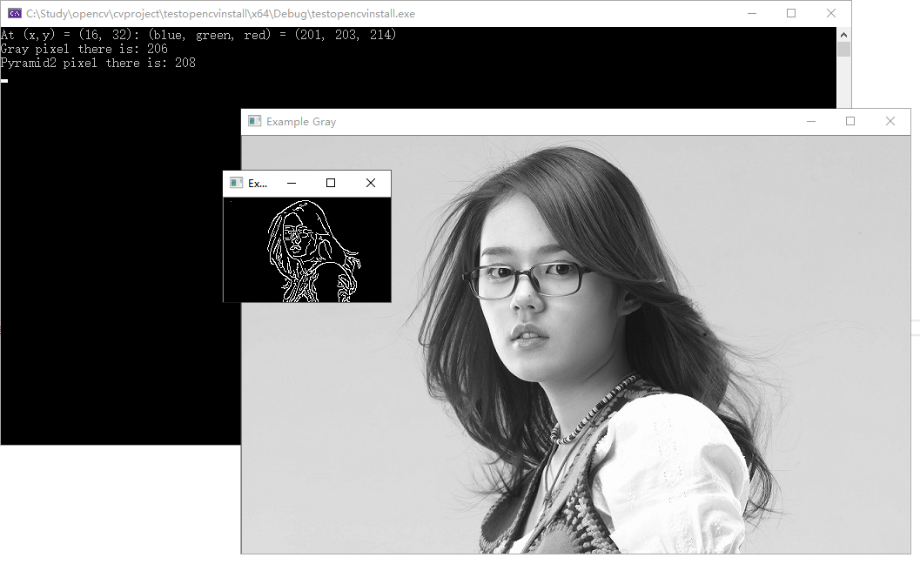
Task: Click the "Gray pixel there is: 206" line
Action: tap(84, 49)
